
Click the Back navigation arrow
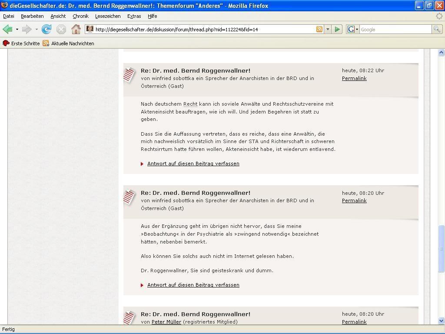click(7, 29)
